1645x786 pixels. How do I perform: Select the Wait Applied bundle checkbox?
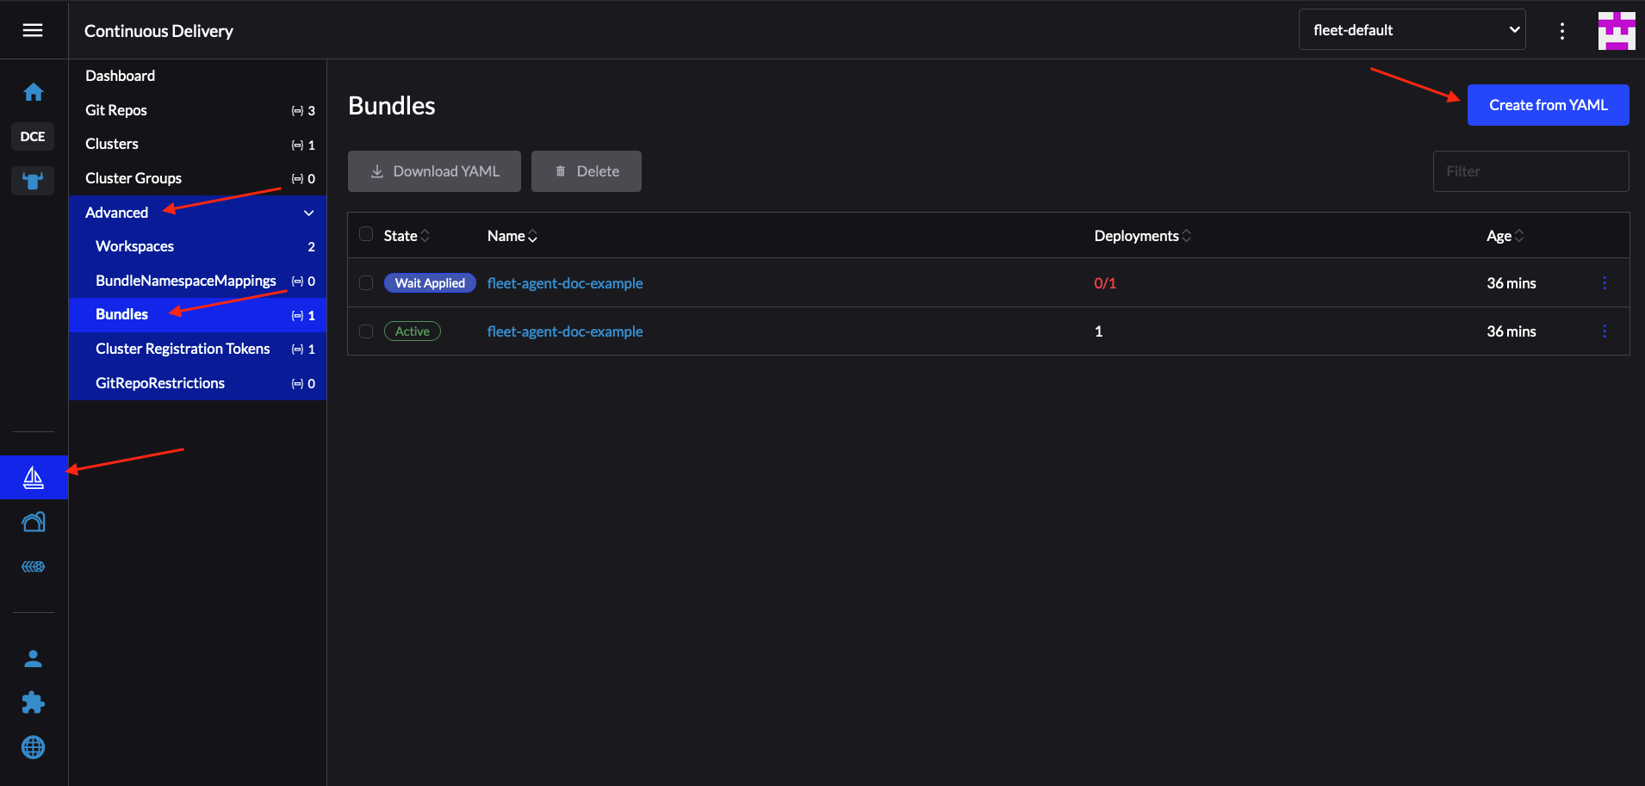366,282
